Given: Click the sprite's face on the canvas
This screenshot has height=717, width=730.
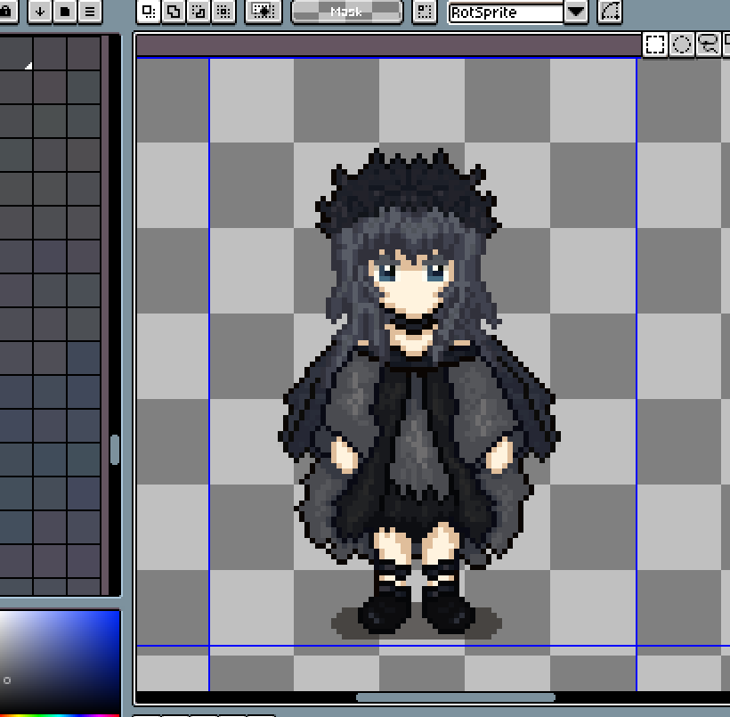Looking at the screenshot, I should pyautogui.click(x=412, y=285).
